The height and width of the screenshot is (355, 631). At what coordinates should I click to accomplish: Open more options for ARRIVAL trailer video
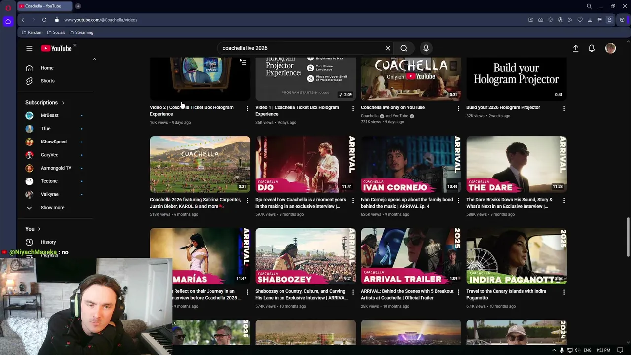[x=458, y=292]
